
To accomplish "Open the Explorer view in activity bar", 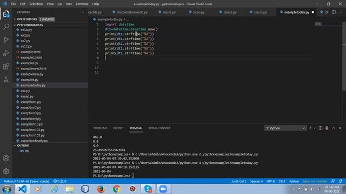I will (x=6, y=14).
